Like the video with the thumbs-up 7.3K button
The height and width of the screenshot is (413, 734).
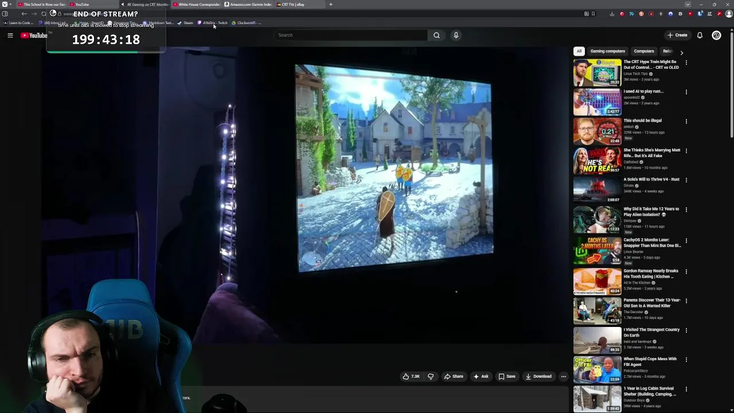(x=411, y=376)
